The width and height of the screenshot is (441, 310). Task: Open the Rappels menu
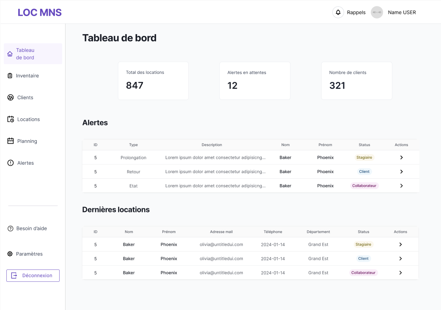click(356, 12)
